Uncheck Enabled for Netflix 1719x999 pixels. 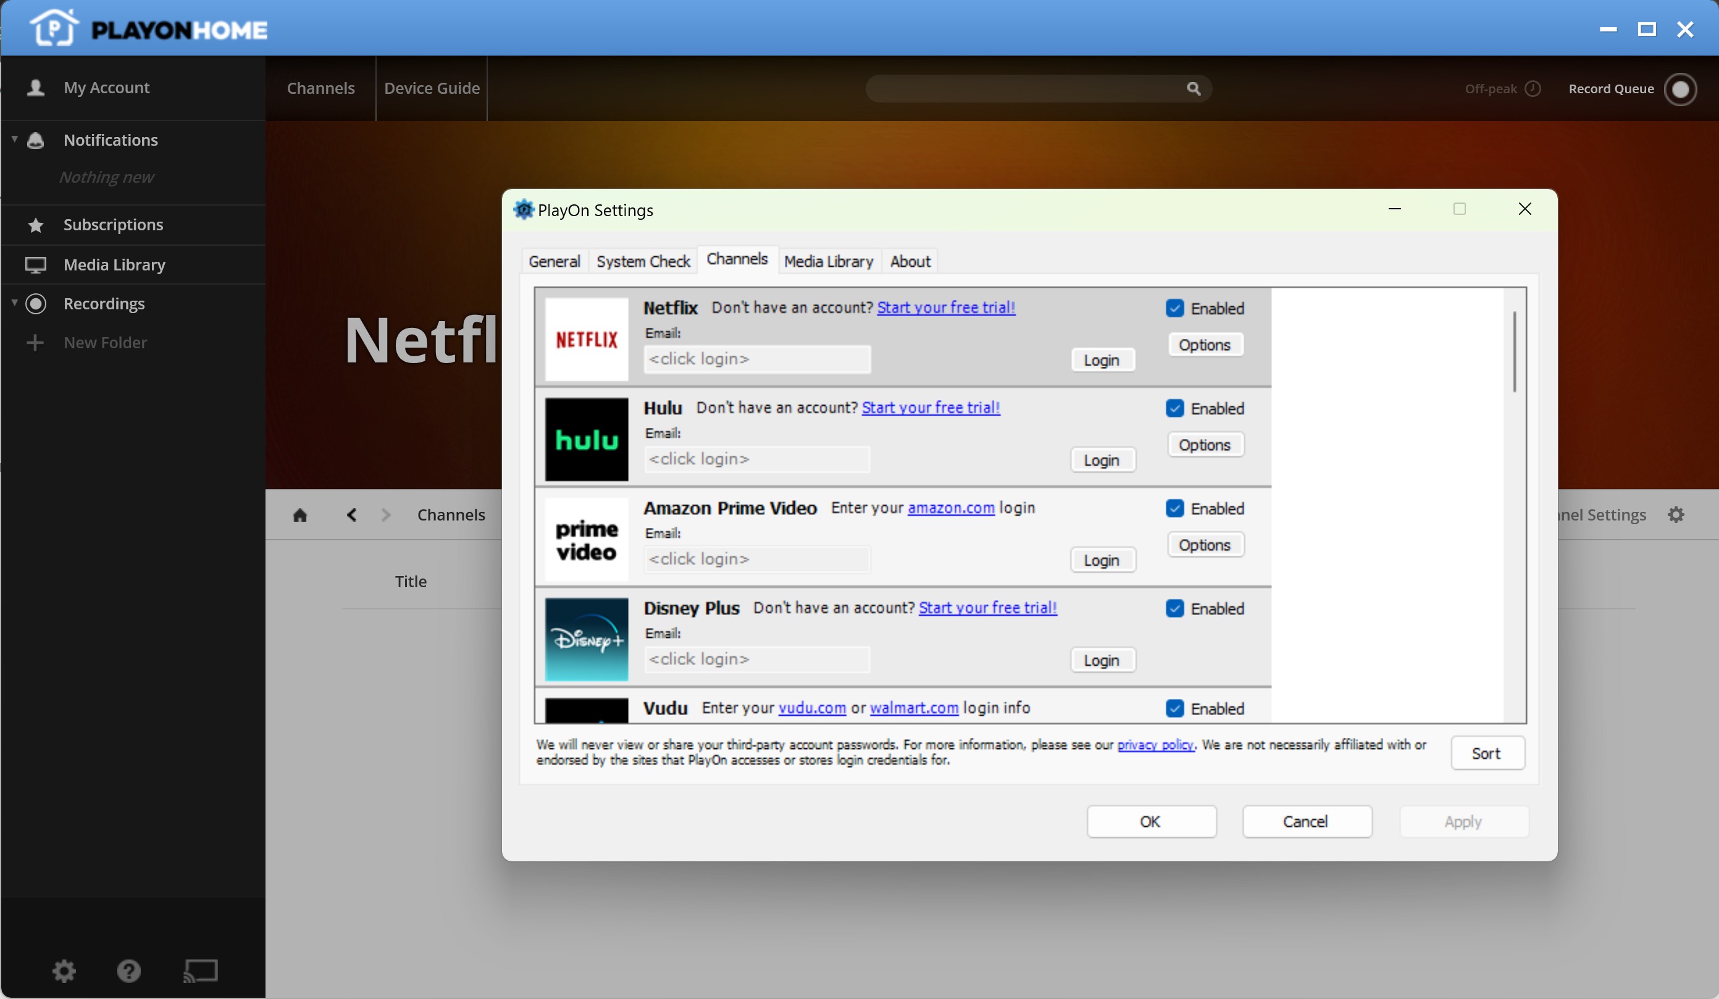[x=1174, y=308]
